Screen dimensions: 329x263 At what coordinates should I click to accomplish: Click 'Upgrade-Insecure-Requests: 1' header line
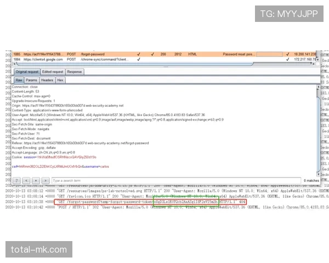[x=33, y=101]
